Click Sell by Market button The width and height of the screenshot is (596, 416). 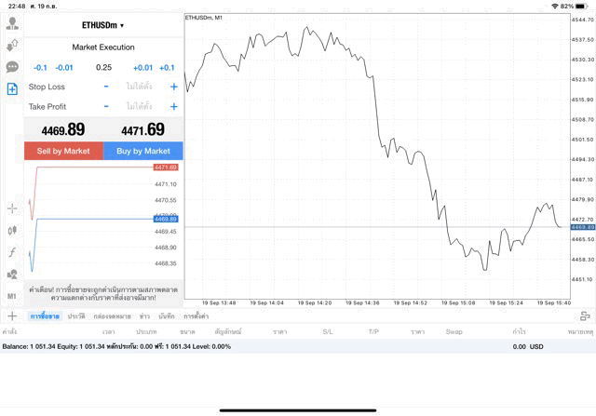[63, 151]
